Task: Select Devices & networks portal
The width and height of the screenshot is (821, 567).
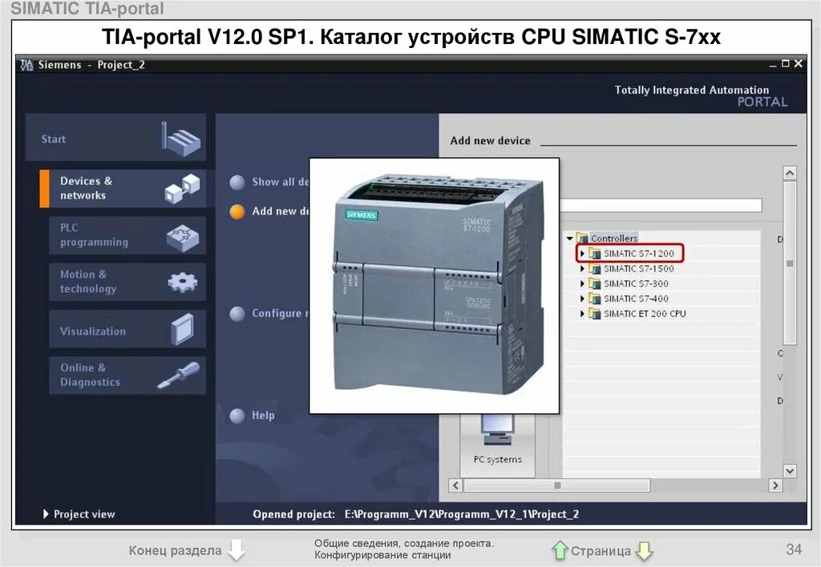Action: coord(123,188)
